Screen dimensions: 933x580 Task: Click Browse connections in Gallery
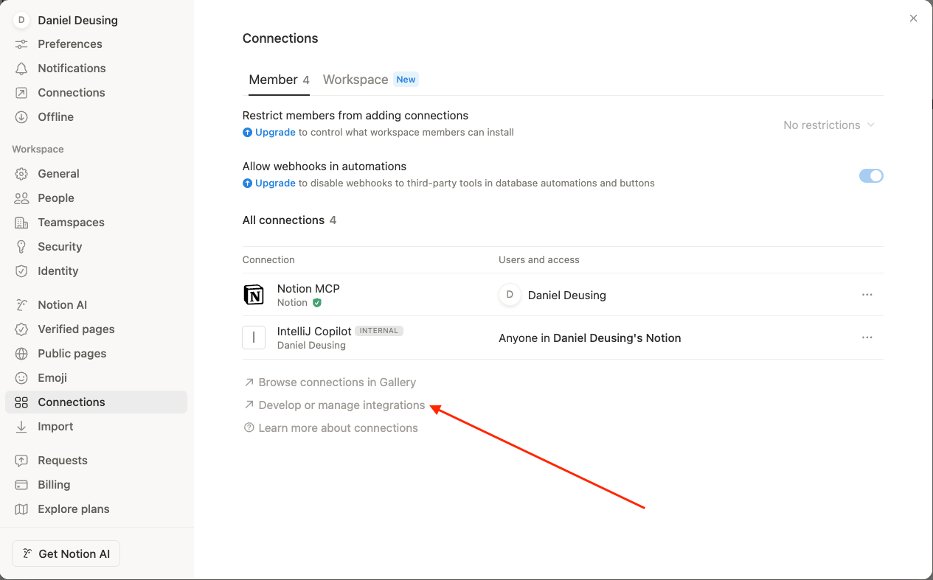point(330,382)
